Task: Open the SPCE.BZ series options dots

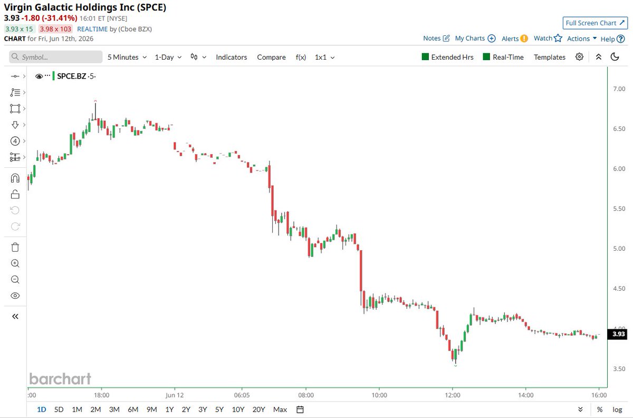Action: coord(47,75)
